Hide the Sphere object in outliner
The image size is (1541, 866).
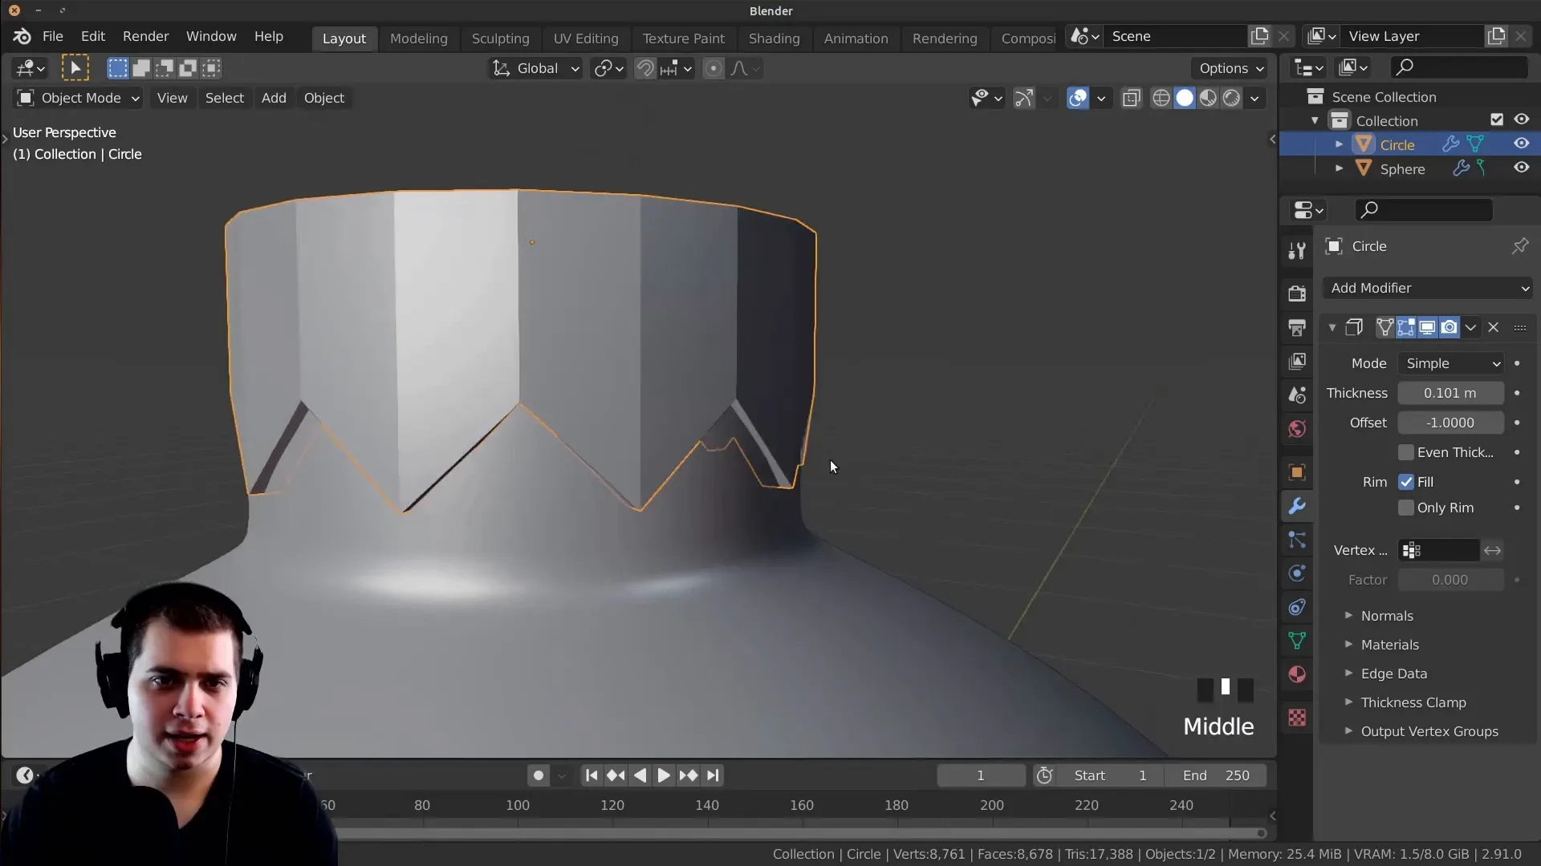click(1521, 168)
